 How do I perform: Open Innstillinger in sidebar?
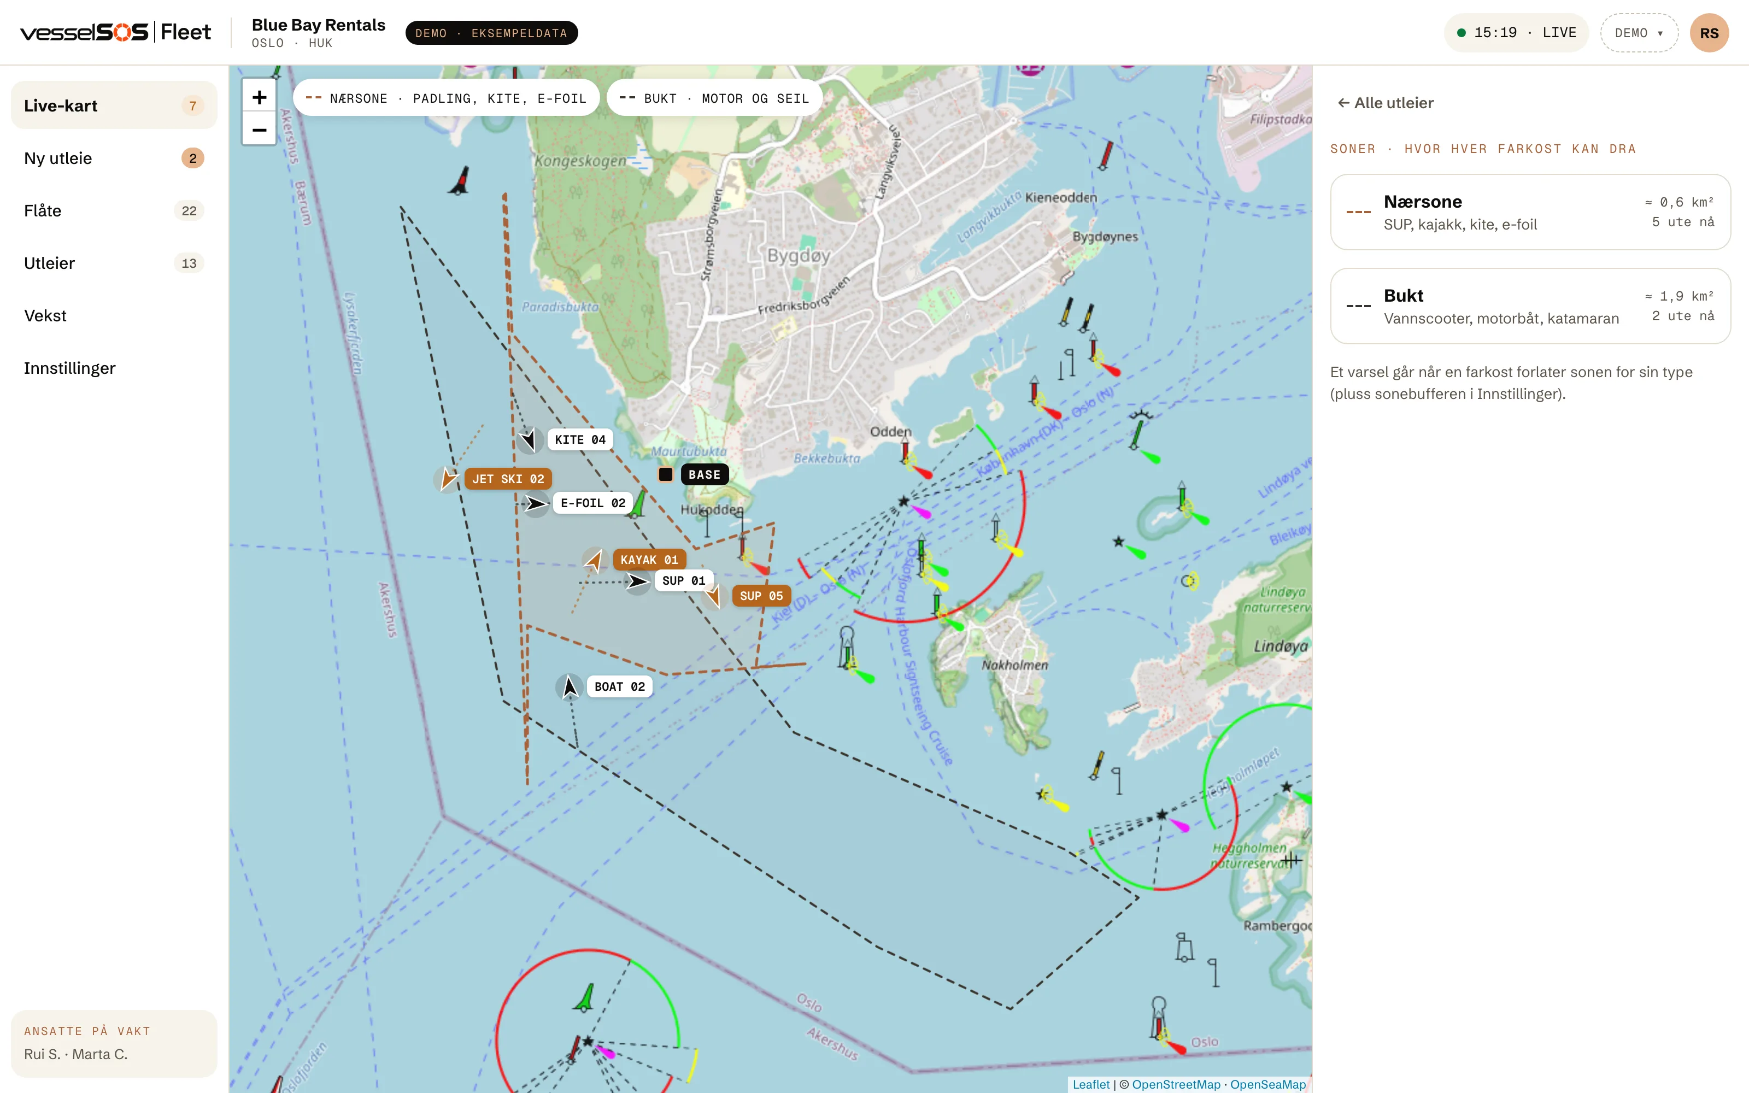tap(114, 368)
